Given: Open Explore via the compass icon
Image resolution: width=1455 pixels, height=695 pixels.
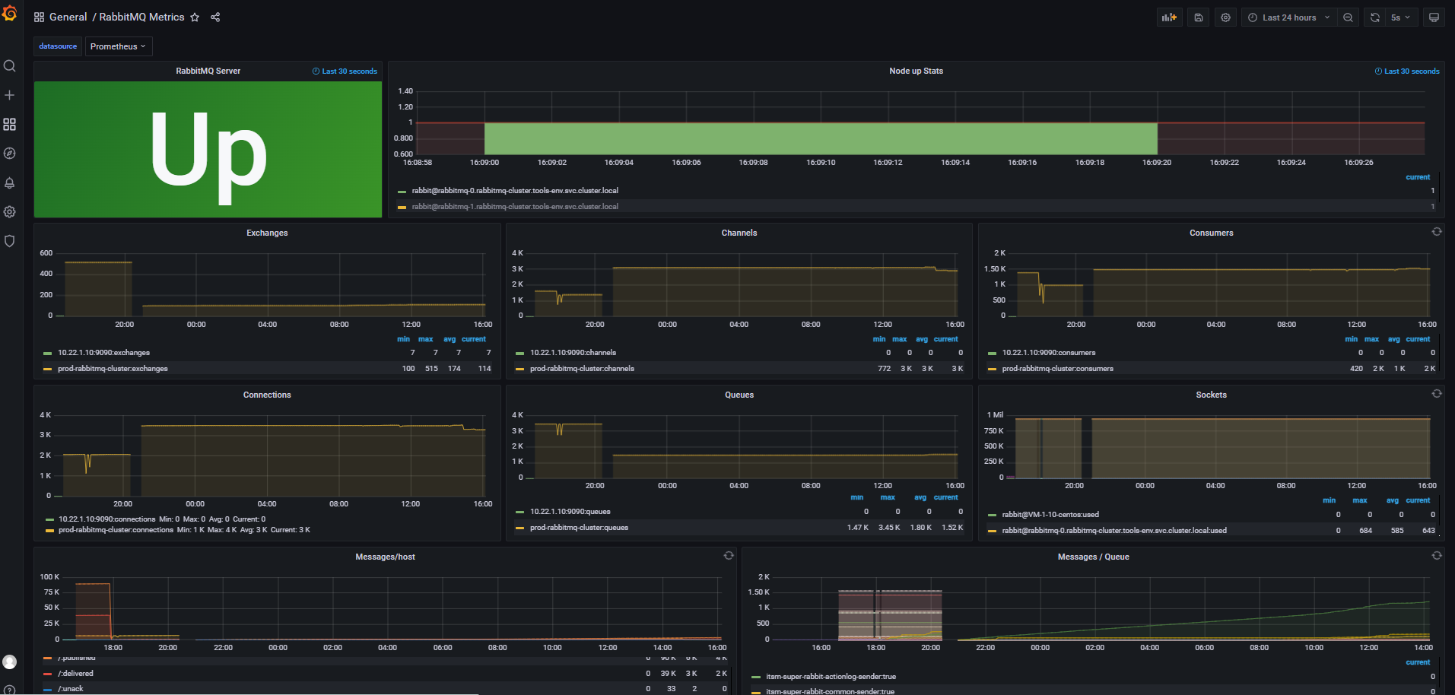Looking at the screenshot, I should point(10,154).
